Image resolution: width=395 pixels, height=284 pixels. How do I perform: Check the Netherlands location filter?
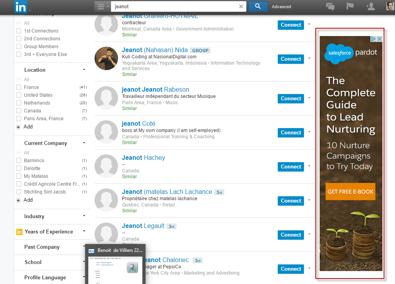pyautogui.click(x=19, y=103)
